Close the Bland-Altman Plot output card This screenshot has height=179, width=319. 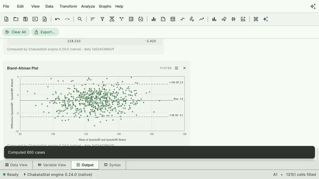184,68
